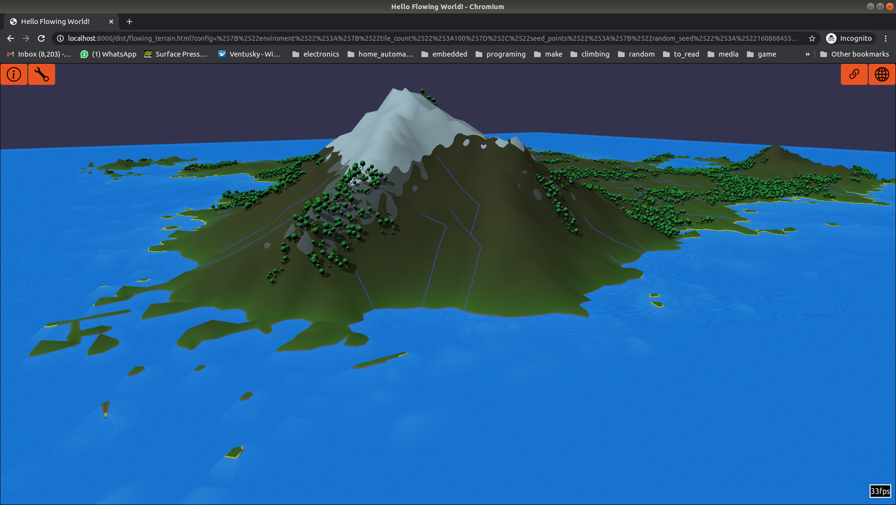Open the Inbox Gmail bookmark
Screen dimensions: 896x505
[39, 54]
